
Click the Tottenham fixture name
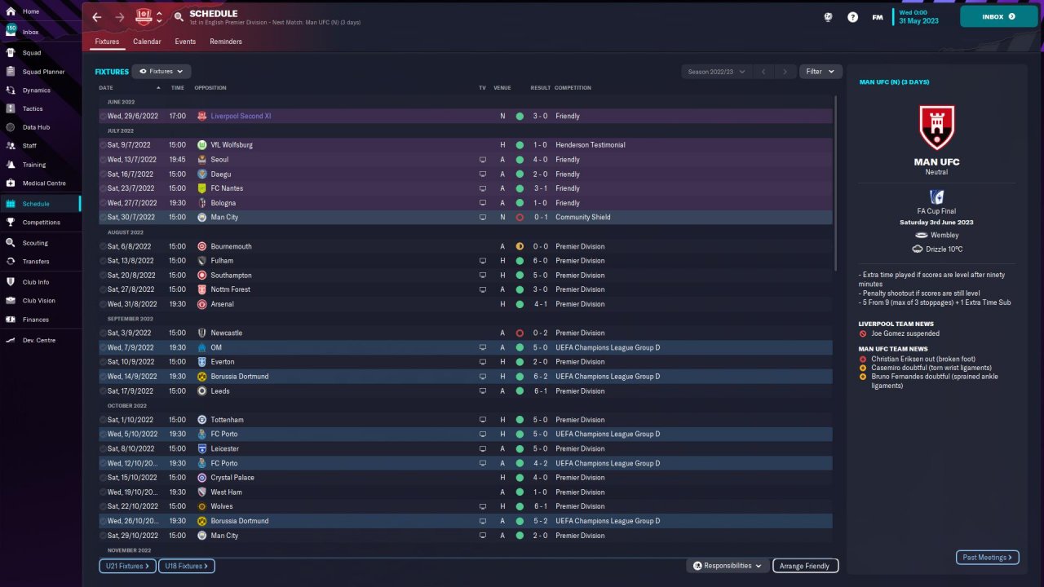pyautogui.click(x=227, y=420)
